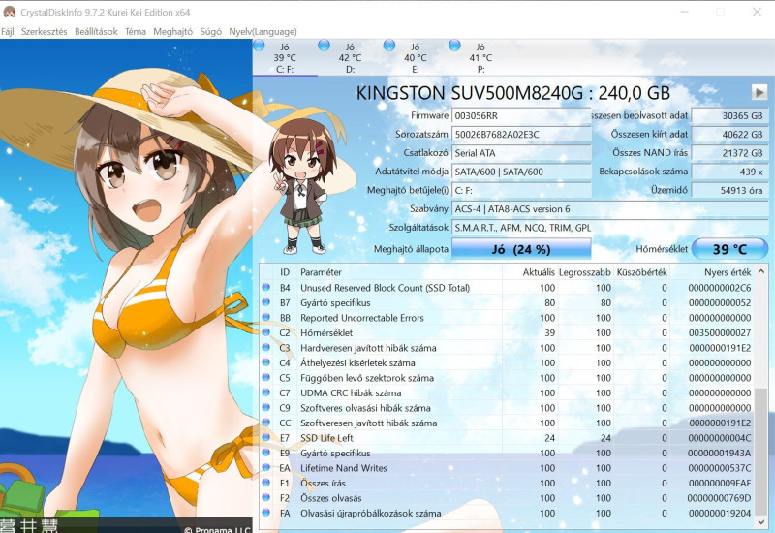Select the D: drive tab
Viewport: 775px width, 533px height.
click(x=350, y=58)
